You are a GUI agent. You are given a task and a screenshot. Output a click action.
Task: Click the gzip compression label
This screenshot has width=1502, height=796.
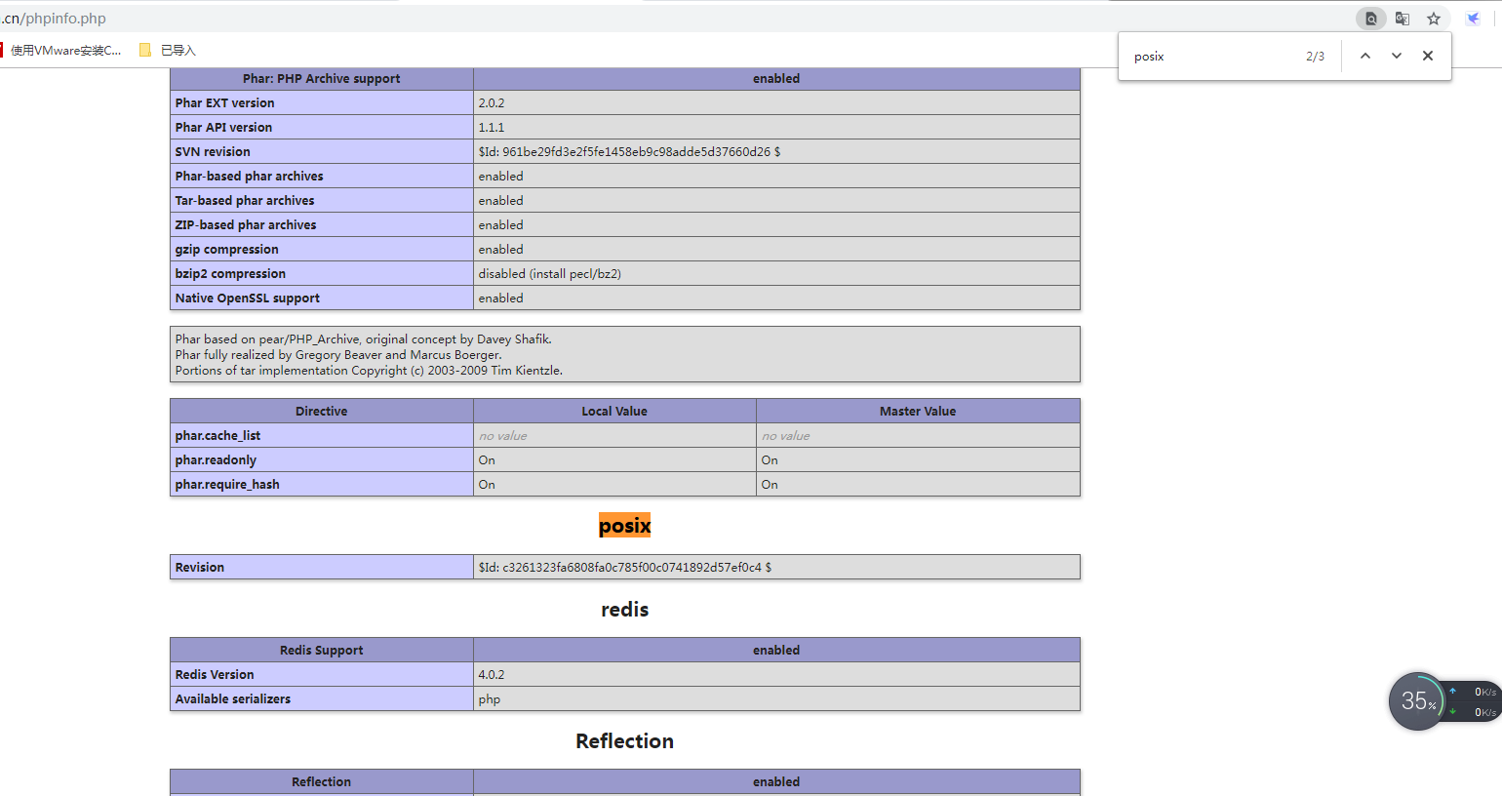coord(226,249)
